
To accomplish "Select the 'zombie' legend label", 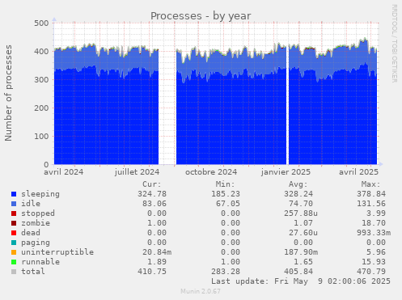I will click(x=36, y=223).
